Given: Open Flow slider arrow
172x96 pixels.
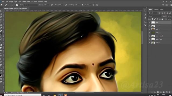Looking at the screenshot, I should click(63, 5).
